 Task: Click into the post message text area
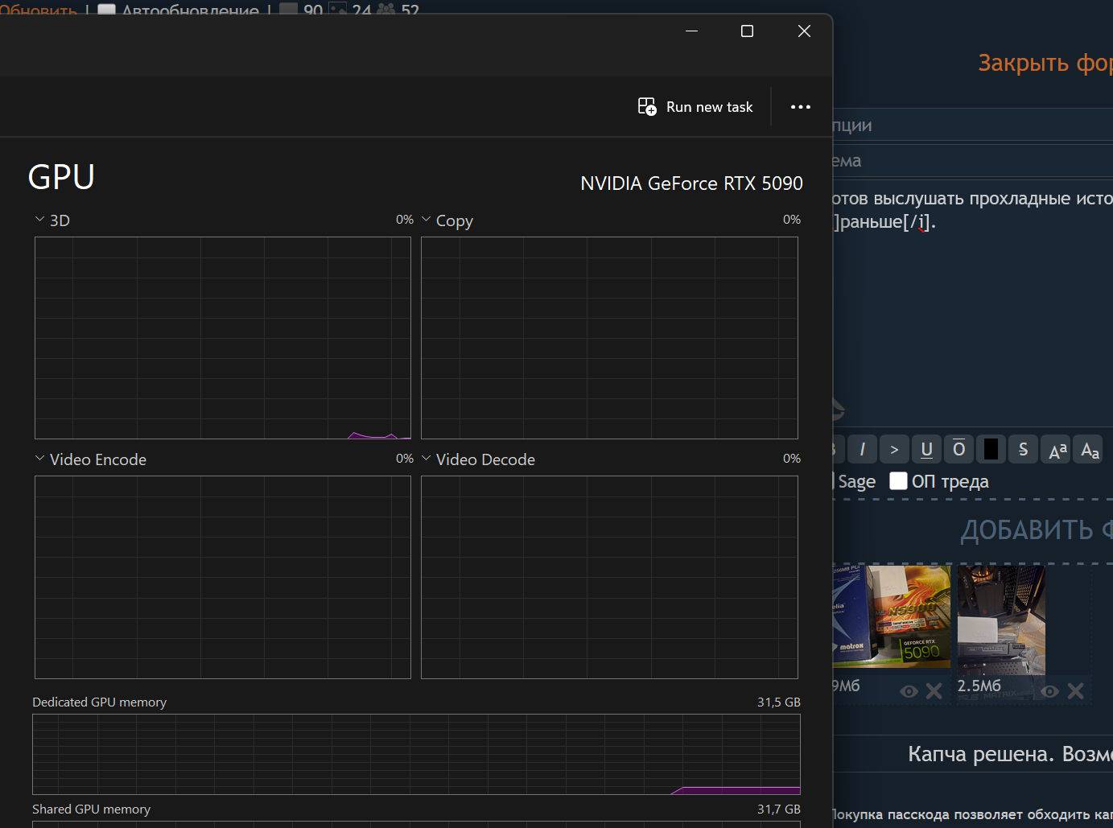tap(973, 302)
